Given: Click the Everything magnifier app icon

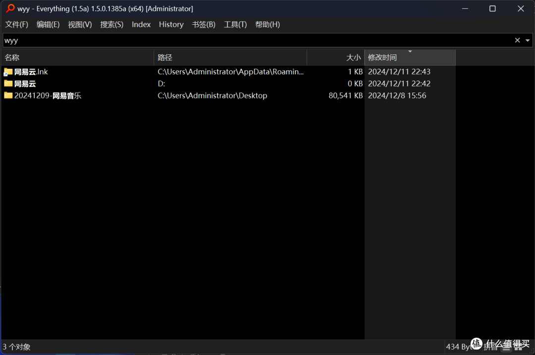Looking at the screenshot, I should coord(10,8).
